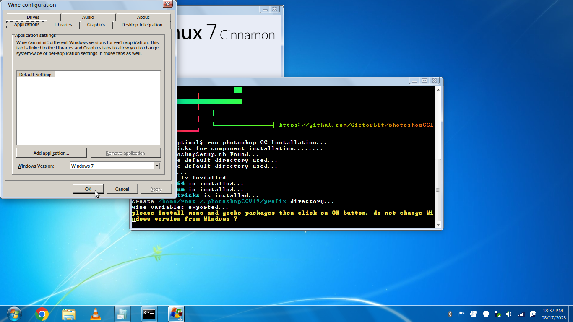Image resolution: width=573 pixels, height=322 pixels.
Task: Open the flag notification tray icon
Action: [x=461, y=314]
